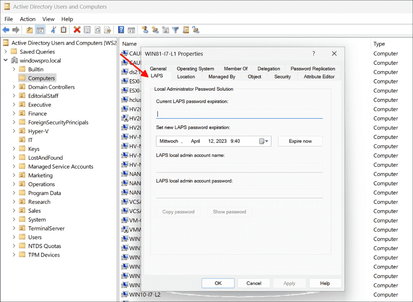The width and height of the screenshot is (413, 302).
Task: Open filter options with the funnel icon
Action: coord(175,29)
